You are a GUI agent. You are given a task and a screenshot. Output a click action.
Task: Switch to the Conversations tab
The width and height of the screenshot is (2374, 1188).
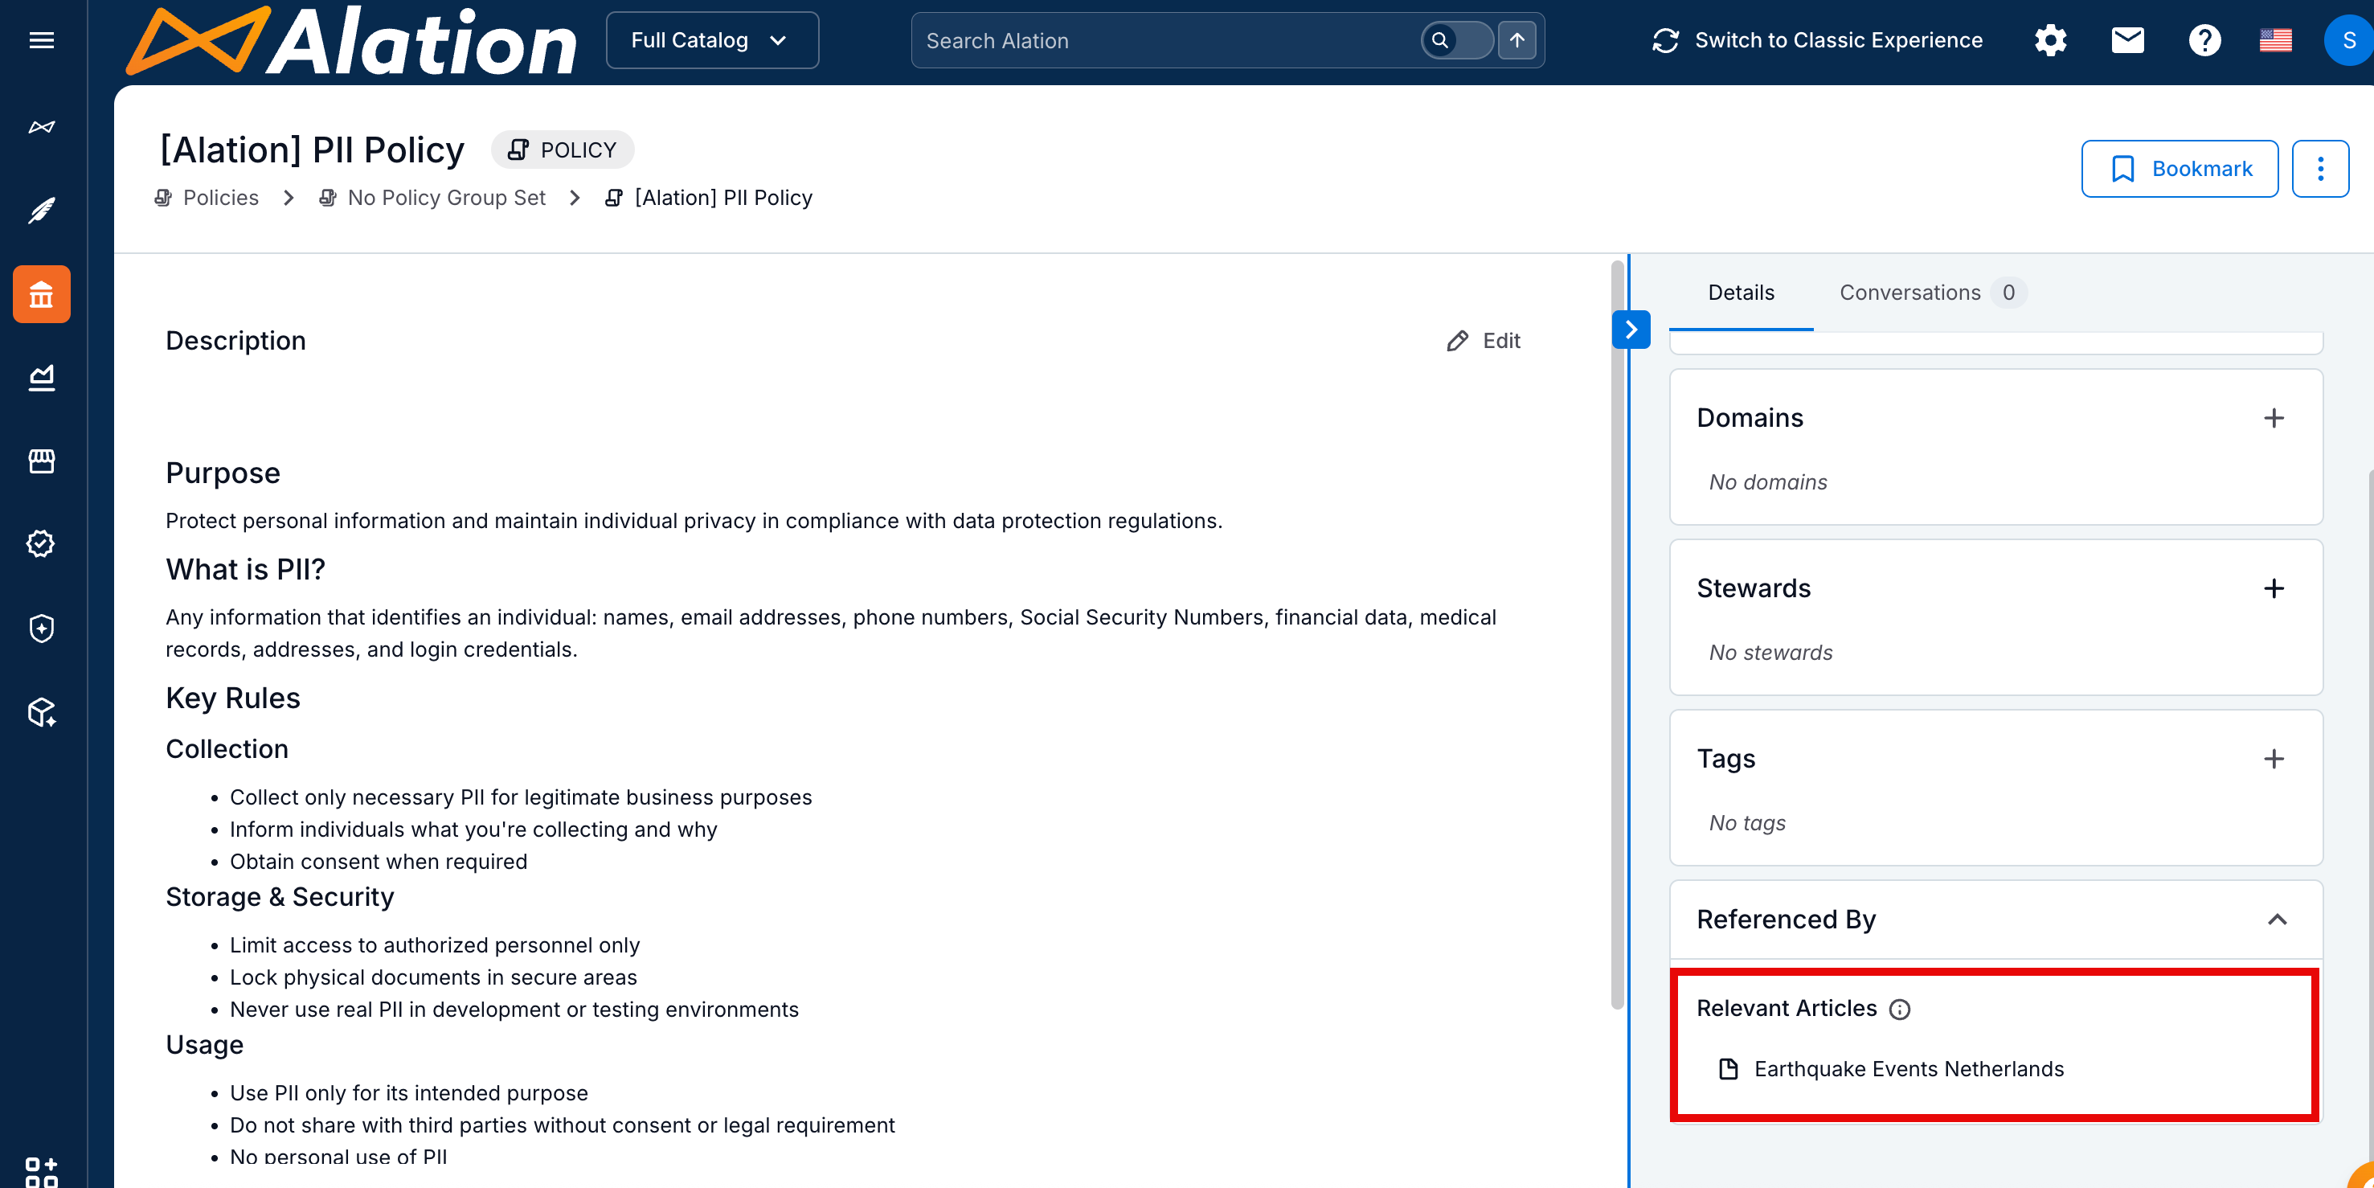[1909, 292]
